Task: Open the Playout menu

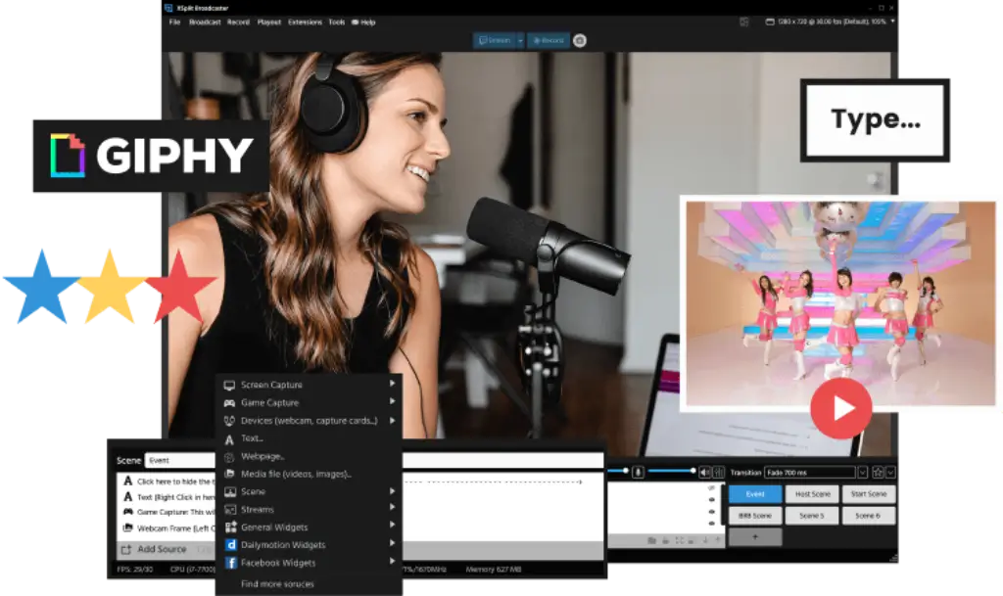Action: (x=269, y=22)
